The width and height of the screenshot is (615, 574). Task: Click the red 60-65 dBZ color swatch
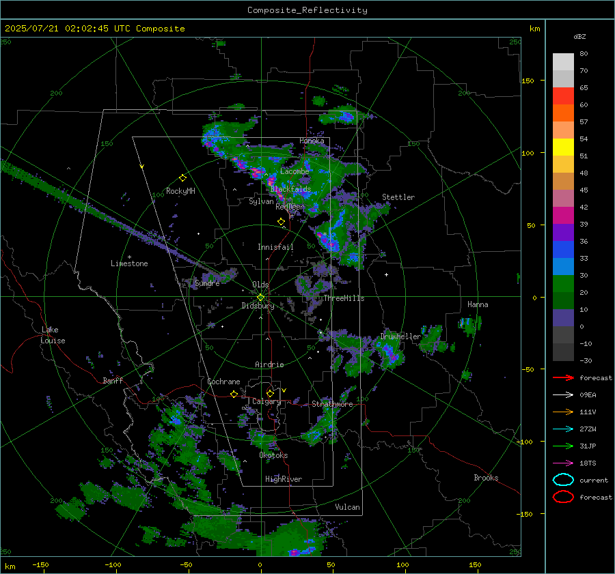(563, 96)
